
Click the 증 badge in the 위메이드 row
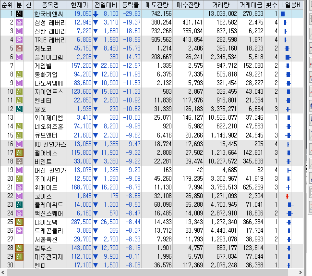point(19,188)
